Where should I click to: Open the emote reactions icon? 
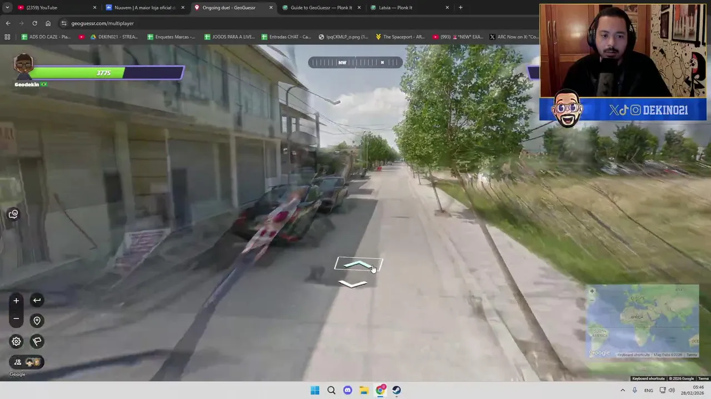pos(13,214)
